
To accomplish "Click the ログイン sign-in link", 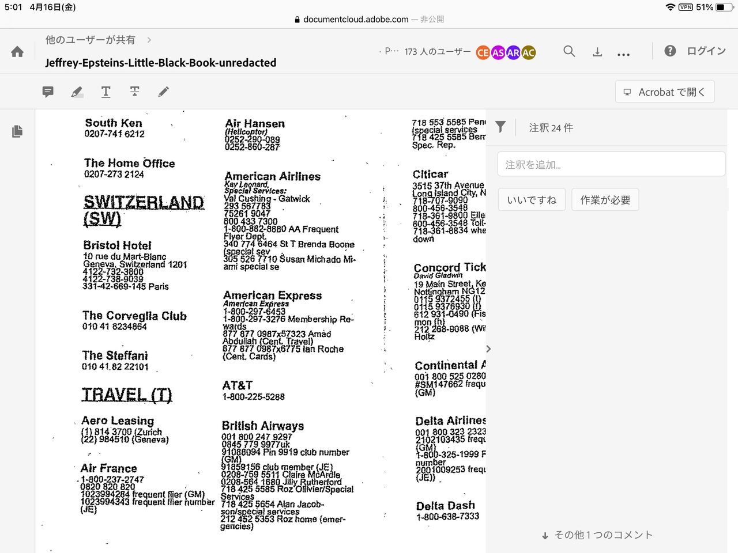I will tap(706, 51).
